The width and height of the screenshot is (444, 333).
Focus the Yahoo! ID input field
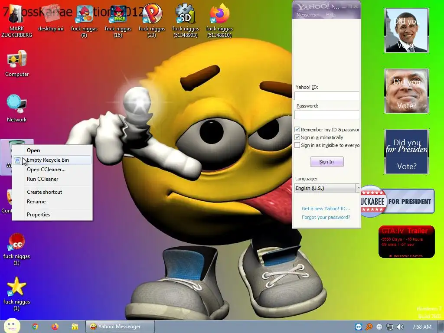(x=327, y=96)
